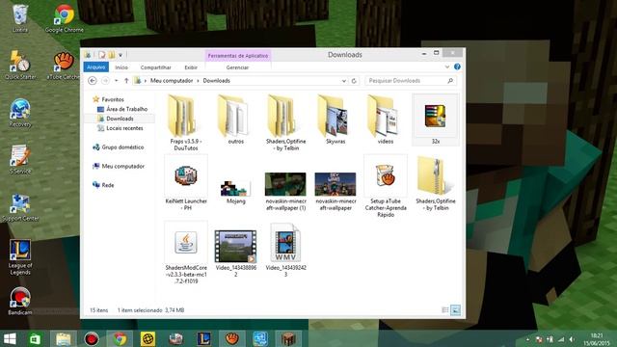Viewport: 617px width, 347px height.
Task: Click the taskbar volume icon
Action: pyautogui.click(x=572, y=339)
